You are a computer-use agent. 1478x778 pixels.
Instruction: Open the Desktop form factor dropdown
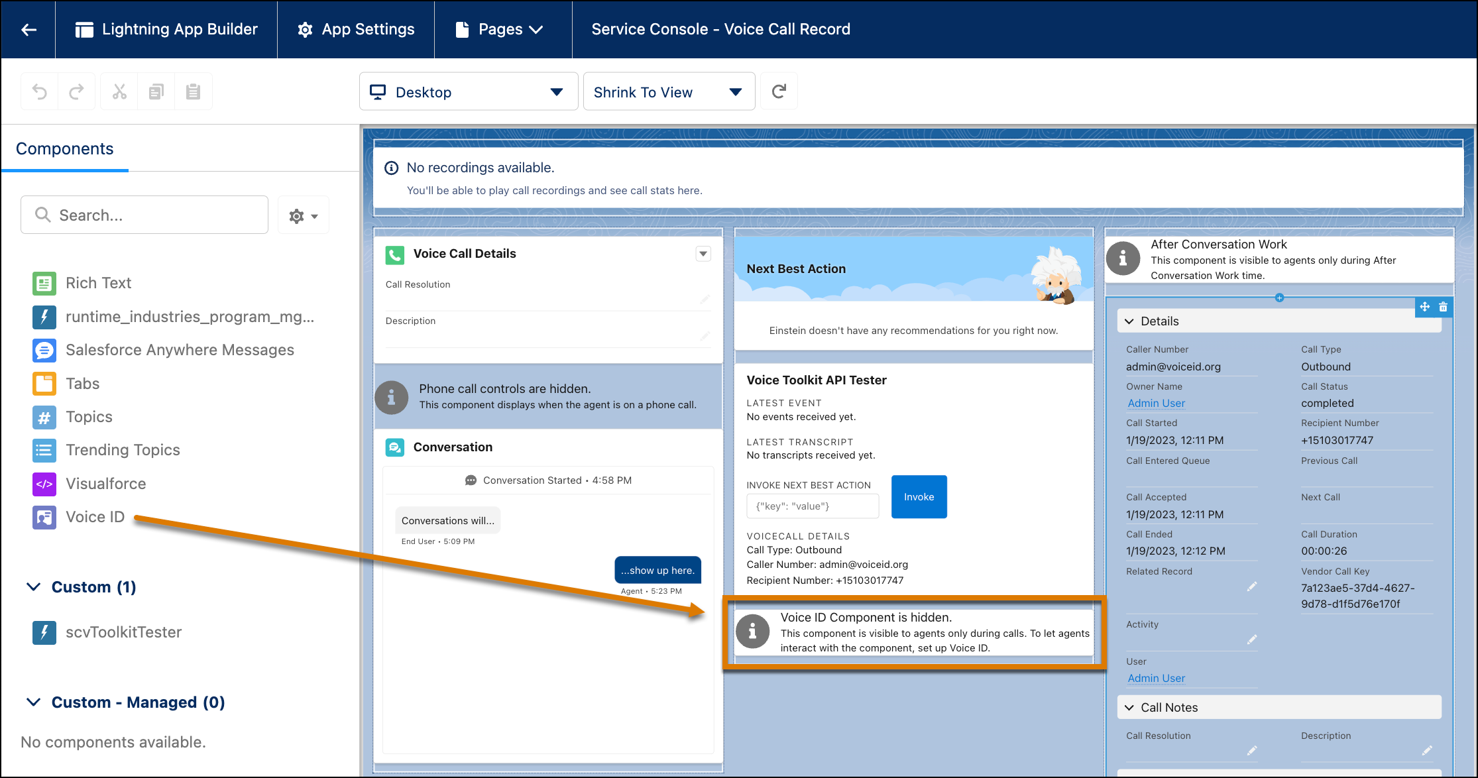469,91
